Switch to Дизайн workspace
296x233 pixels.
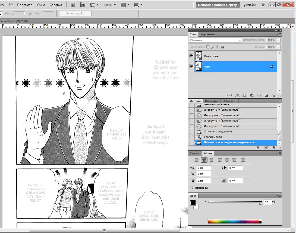[250, 5]
